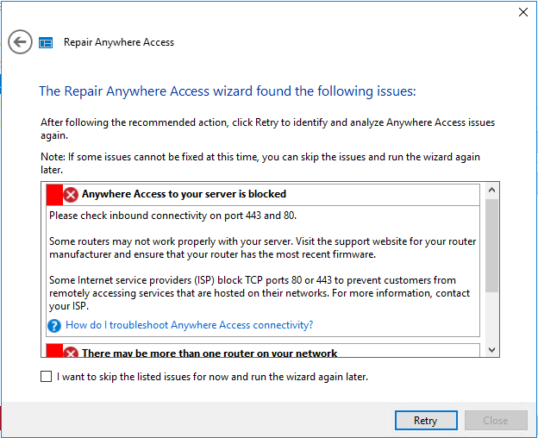Select 'There may be more than one router' heading
The image size is (538, 438).
[210, 353]
